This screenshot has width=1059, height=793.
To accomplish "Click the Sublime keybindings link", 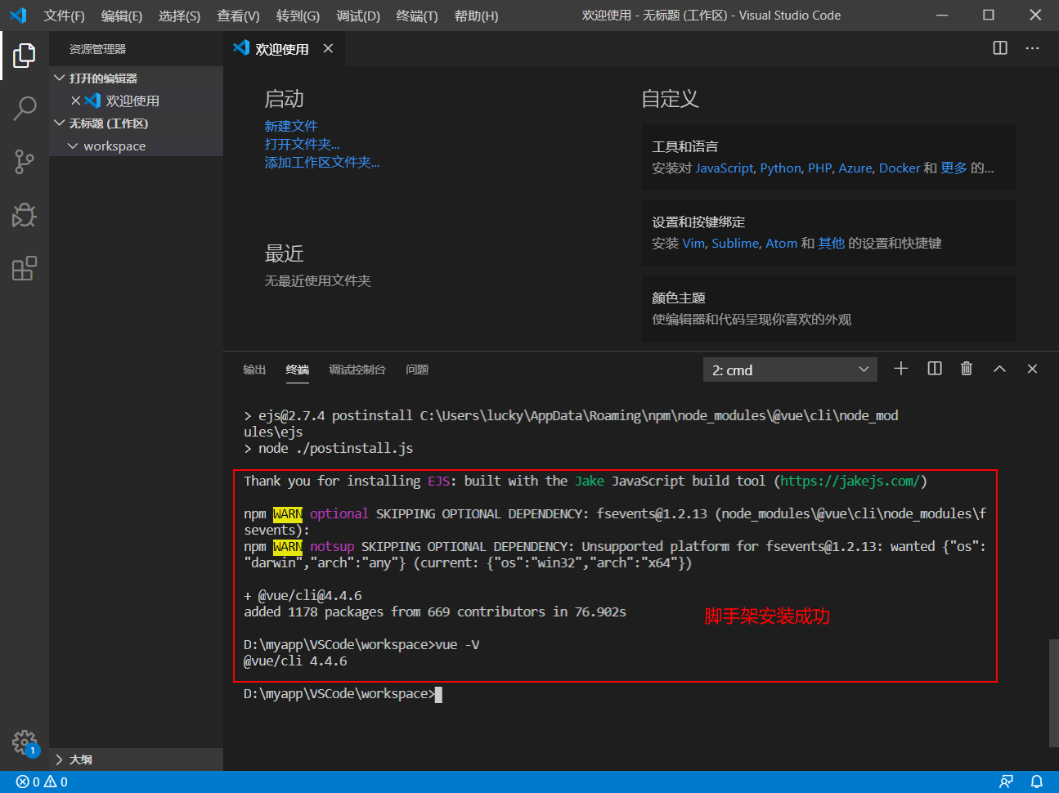I will point(735,243).
